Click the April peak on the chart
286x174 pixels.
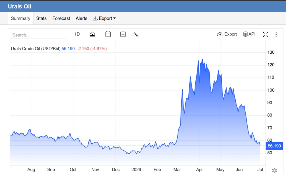coord(202,59)
